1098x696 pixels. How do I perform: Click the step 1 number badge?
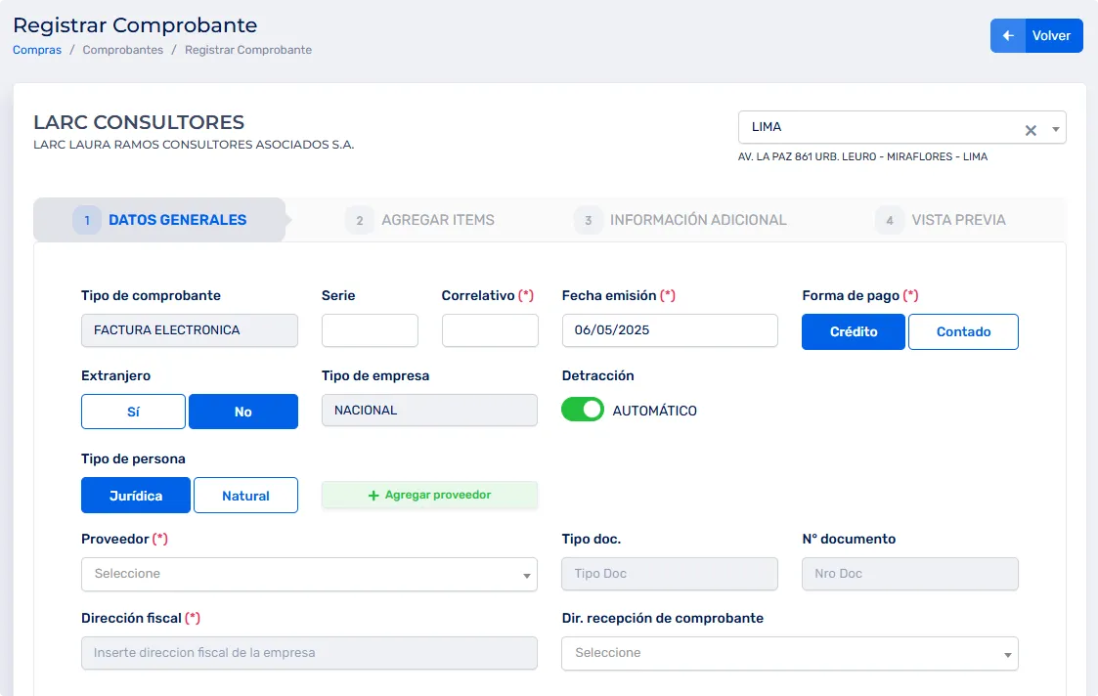87,221
